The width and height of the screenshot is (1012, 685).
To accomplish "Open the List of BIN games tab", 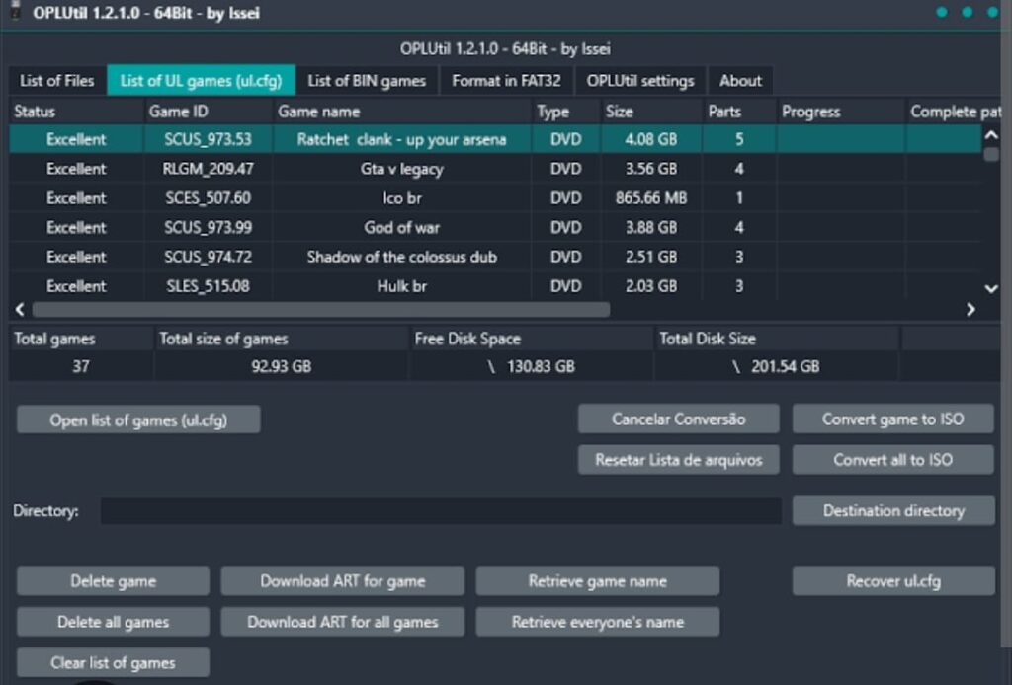I will tap(367, 81).
